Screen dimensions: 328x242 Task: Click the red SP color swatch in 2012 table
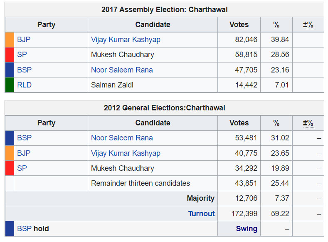(10, 168)
